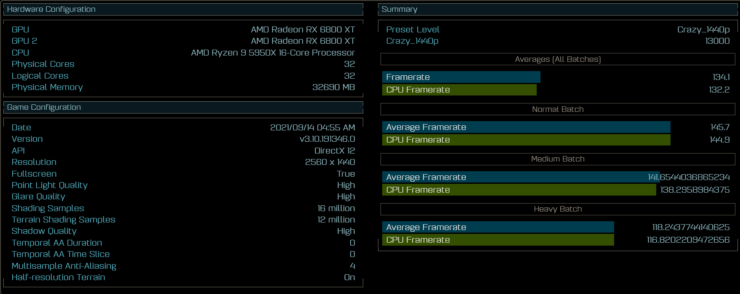The image size is (740, 294).
Task: Click the blue Framerate bar under Averages
Action: click(461, 77)
